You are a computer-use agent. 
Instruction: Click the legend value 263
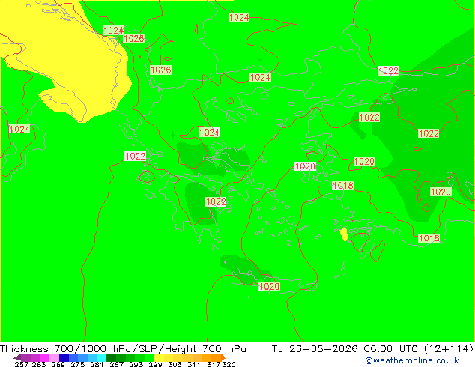click(39, 364)
